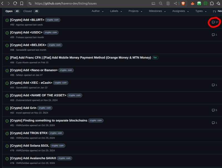Screen dimensions: 222x168
Task: Open the extensions puzzle piece icon
Action: point(212,3)
